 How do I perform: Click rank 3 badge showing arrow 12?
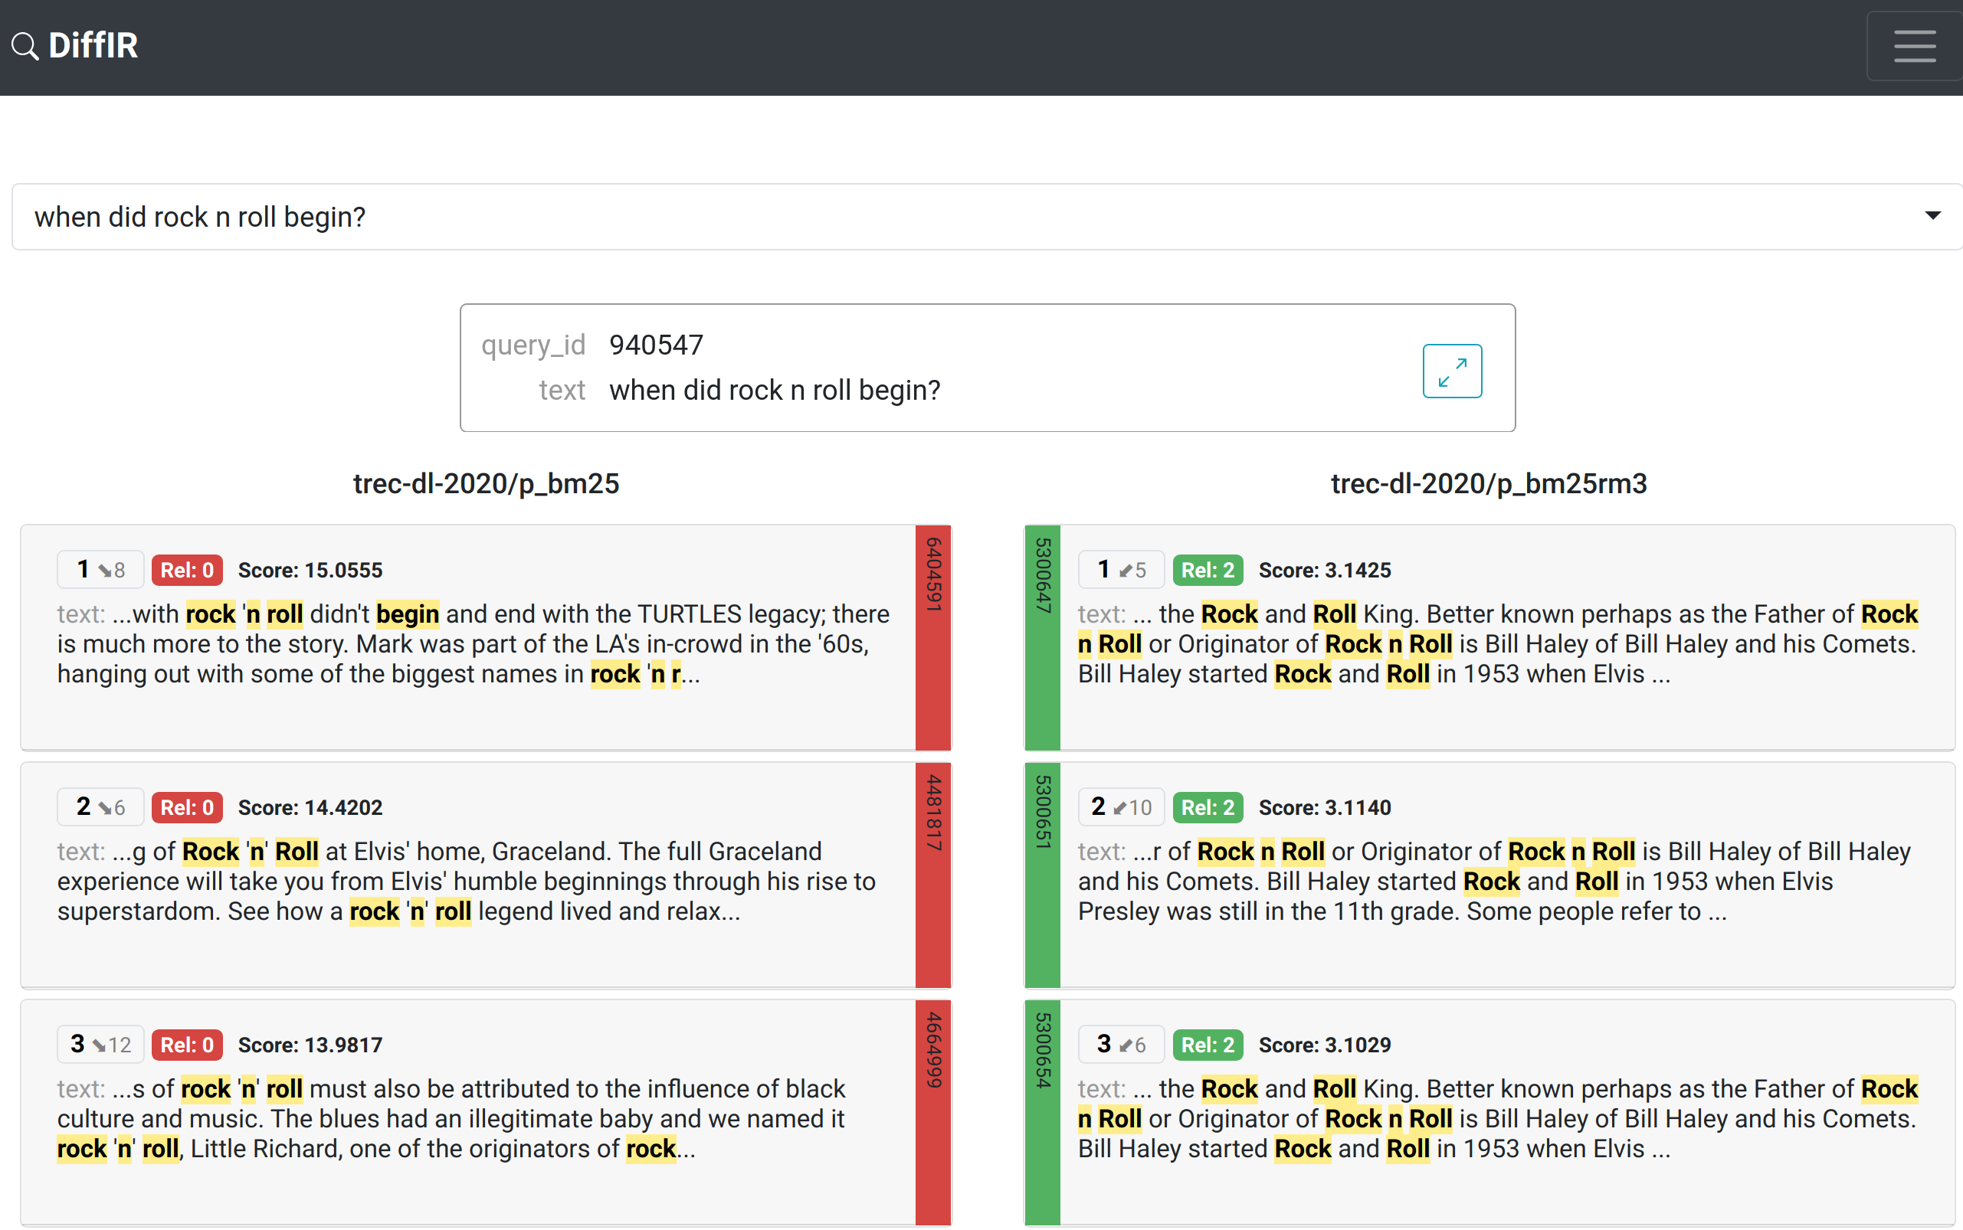[x=100, y=1045]
